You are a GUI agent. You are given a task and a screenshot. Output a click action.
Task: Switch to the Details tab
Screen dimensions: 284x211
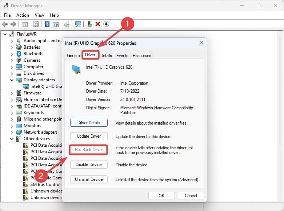106,56
